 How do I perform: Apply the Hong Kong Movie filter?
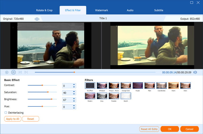click(114, 86)
